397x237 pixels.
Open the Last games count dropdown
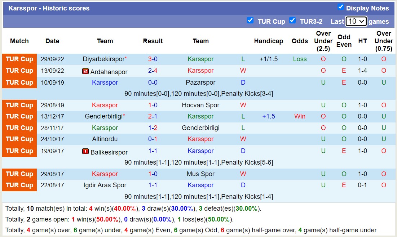[x=356, y=21]
